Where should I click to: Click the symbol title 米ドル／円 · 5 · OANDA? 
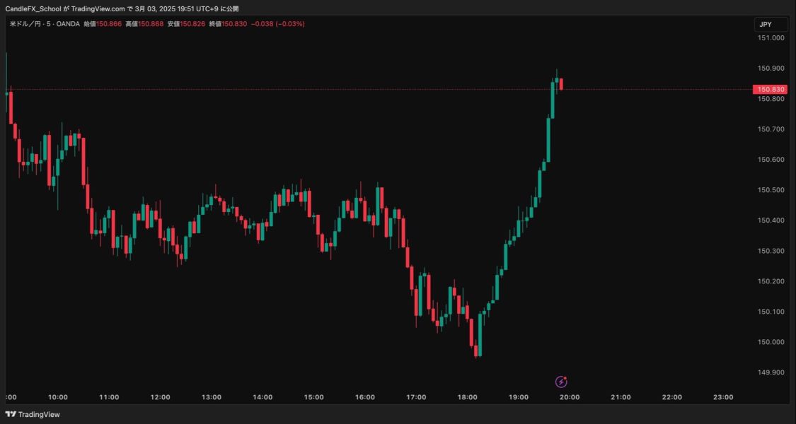pos(45,24)
